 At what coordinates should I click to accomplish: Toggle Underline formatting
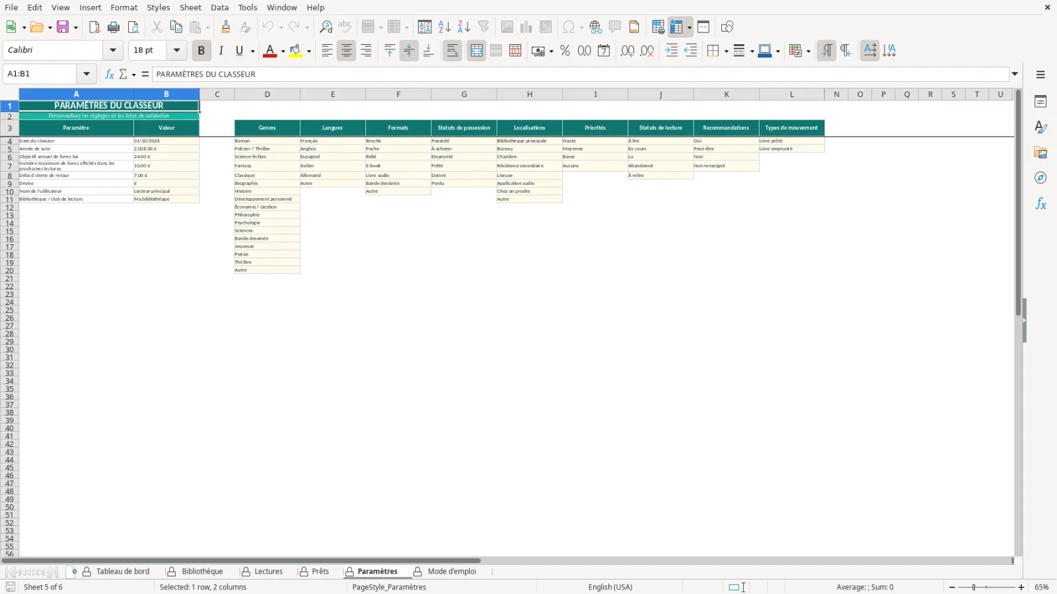[239, 51]
